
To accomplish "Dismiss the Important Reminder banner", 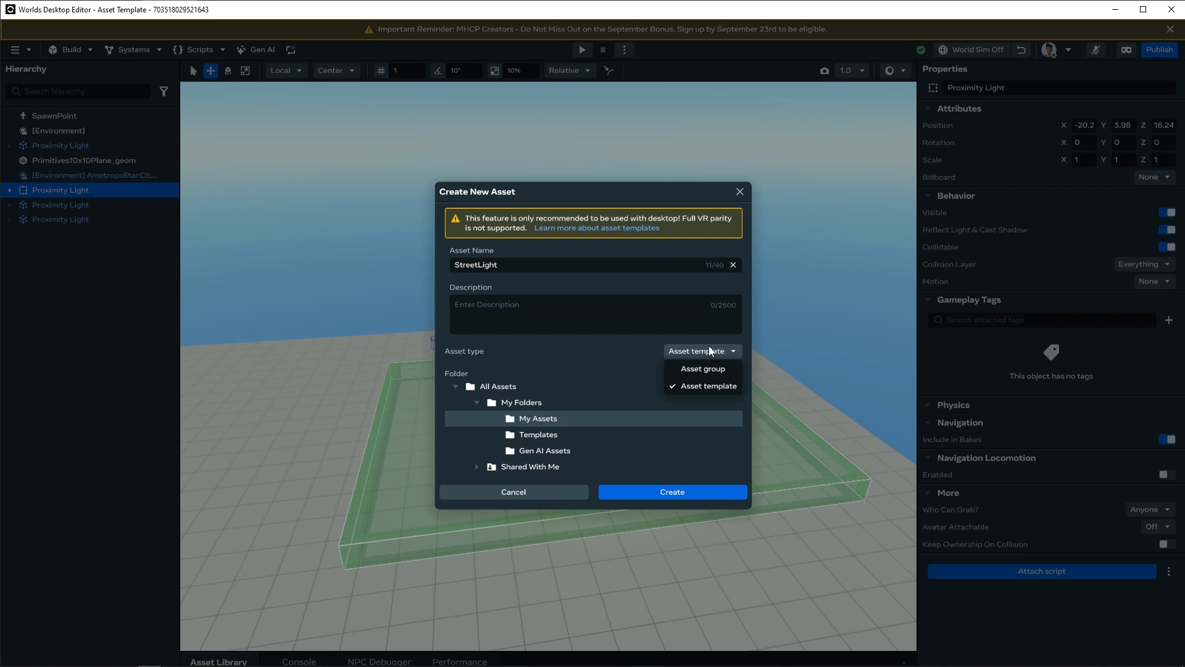I will (1170, 29).
